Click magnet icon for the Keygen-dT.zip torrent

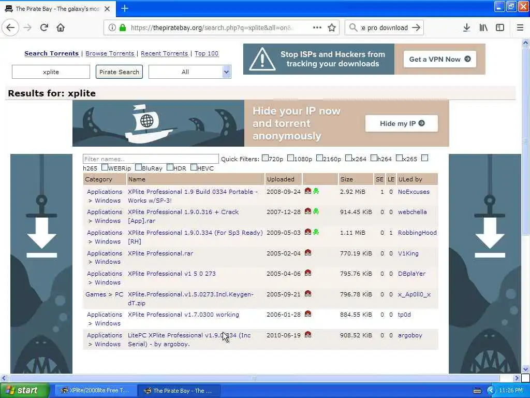click(x=307, y=294)
